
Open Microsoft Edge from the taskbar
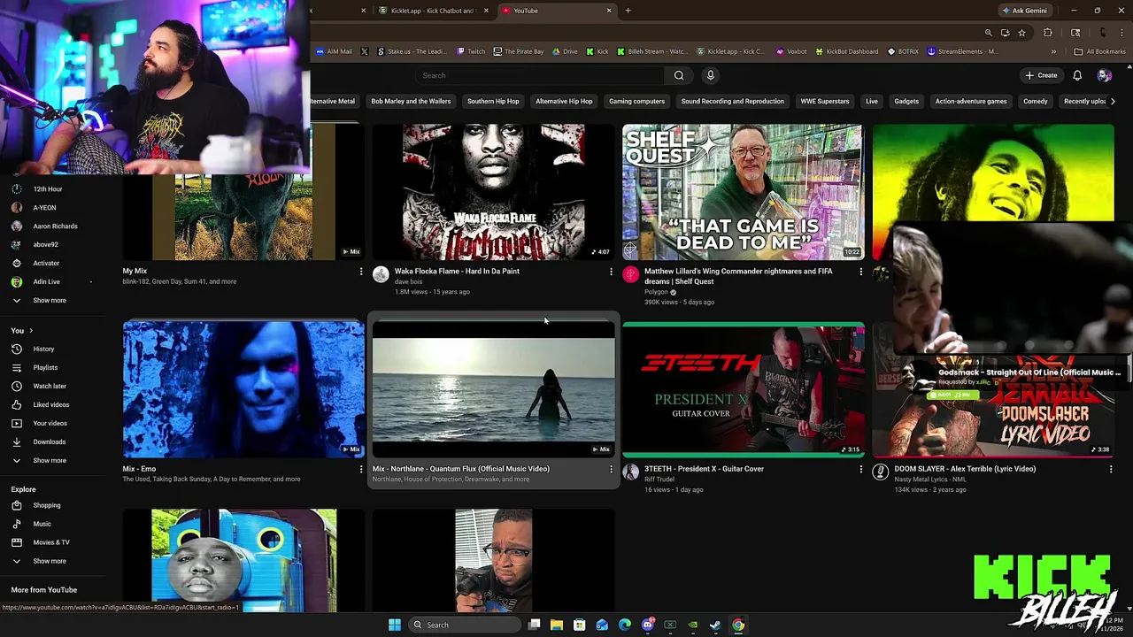(x=625, y=625)
